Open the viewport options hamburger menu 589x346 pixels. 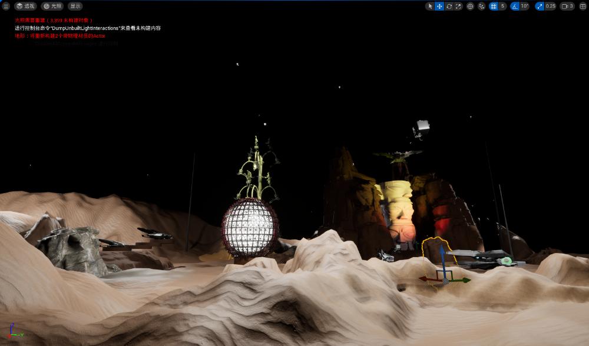pyautogui.click(x=6, y=6)
